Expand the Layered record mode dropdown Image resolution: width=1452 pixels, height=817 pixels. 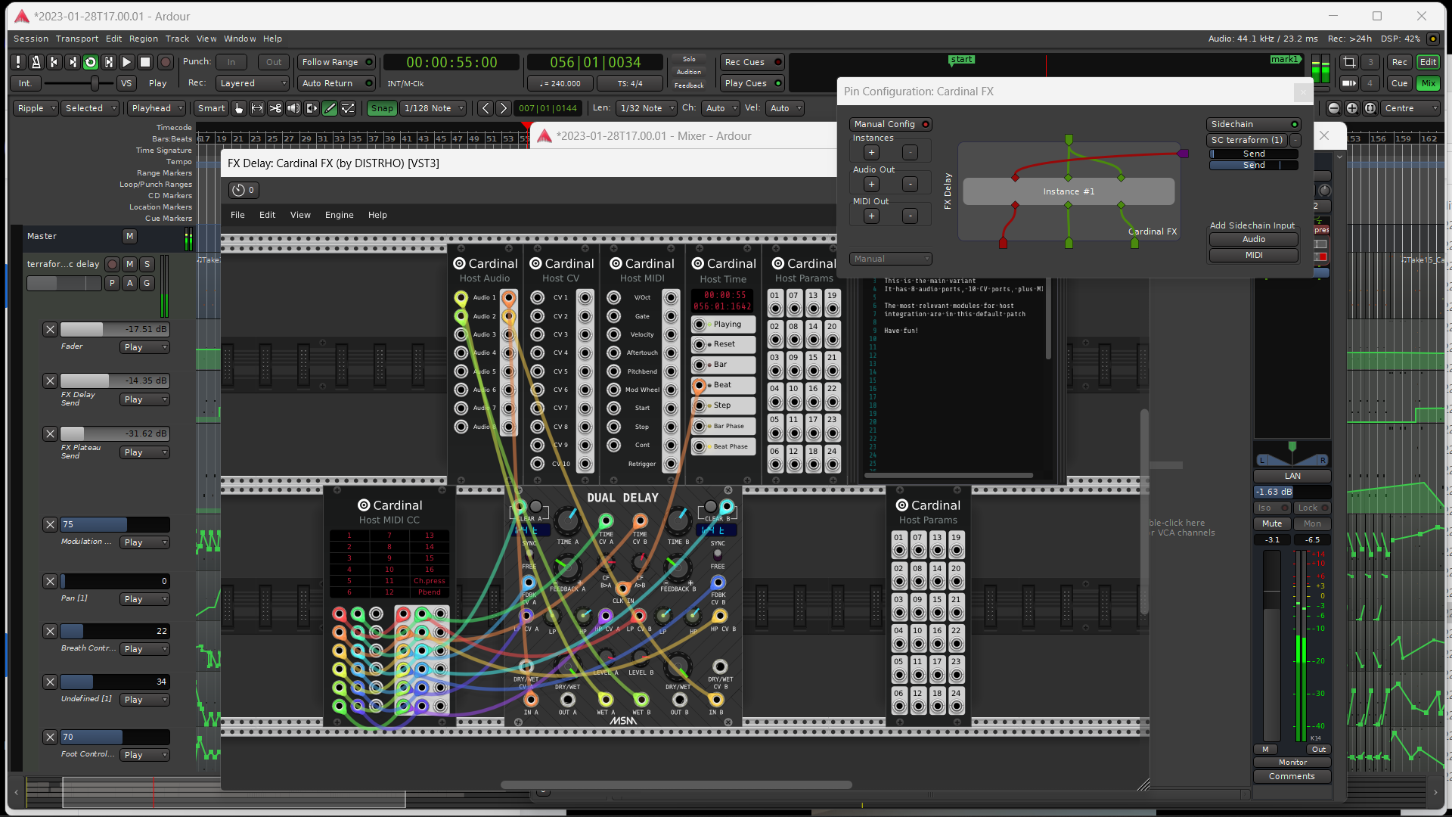point(253,83)
